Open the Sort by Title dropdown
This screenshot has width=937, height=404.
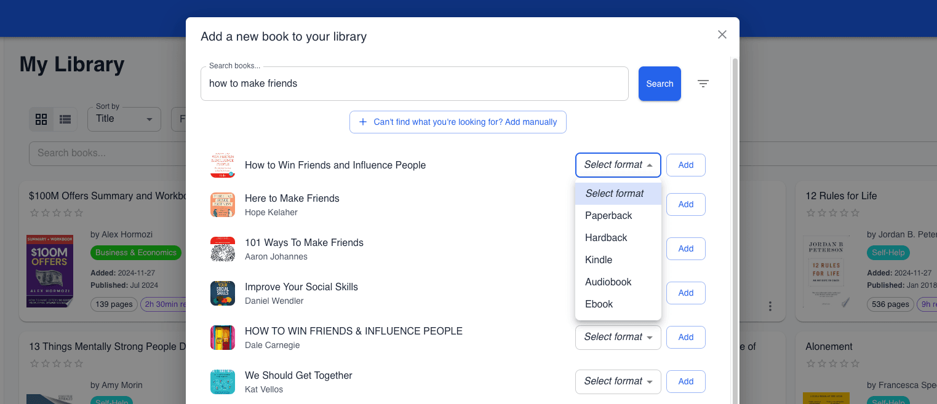[124, 119]
